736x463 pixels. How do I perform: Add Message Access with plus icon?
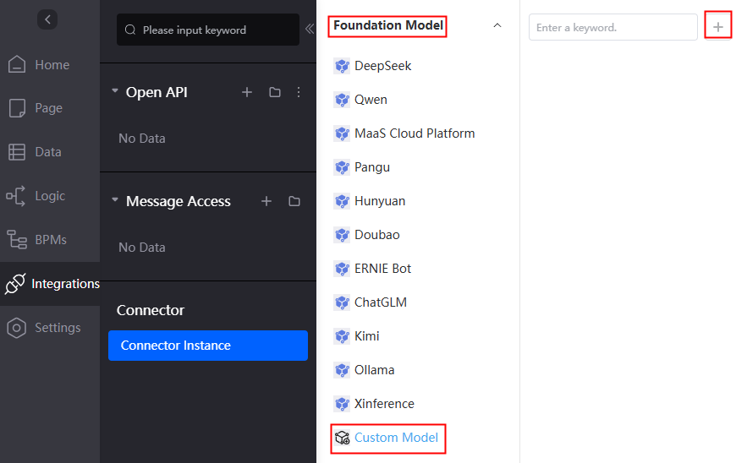pyautogui.click(x=266, y=201)
